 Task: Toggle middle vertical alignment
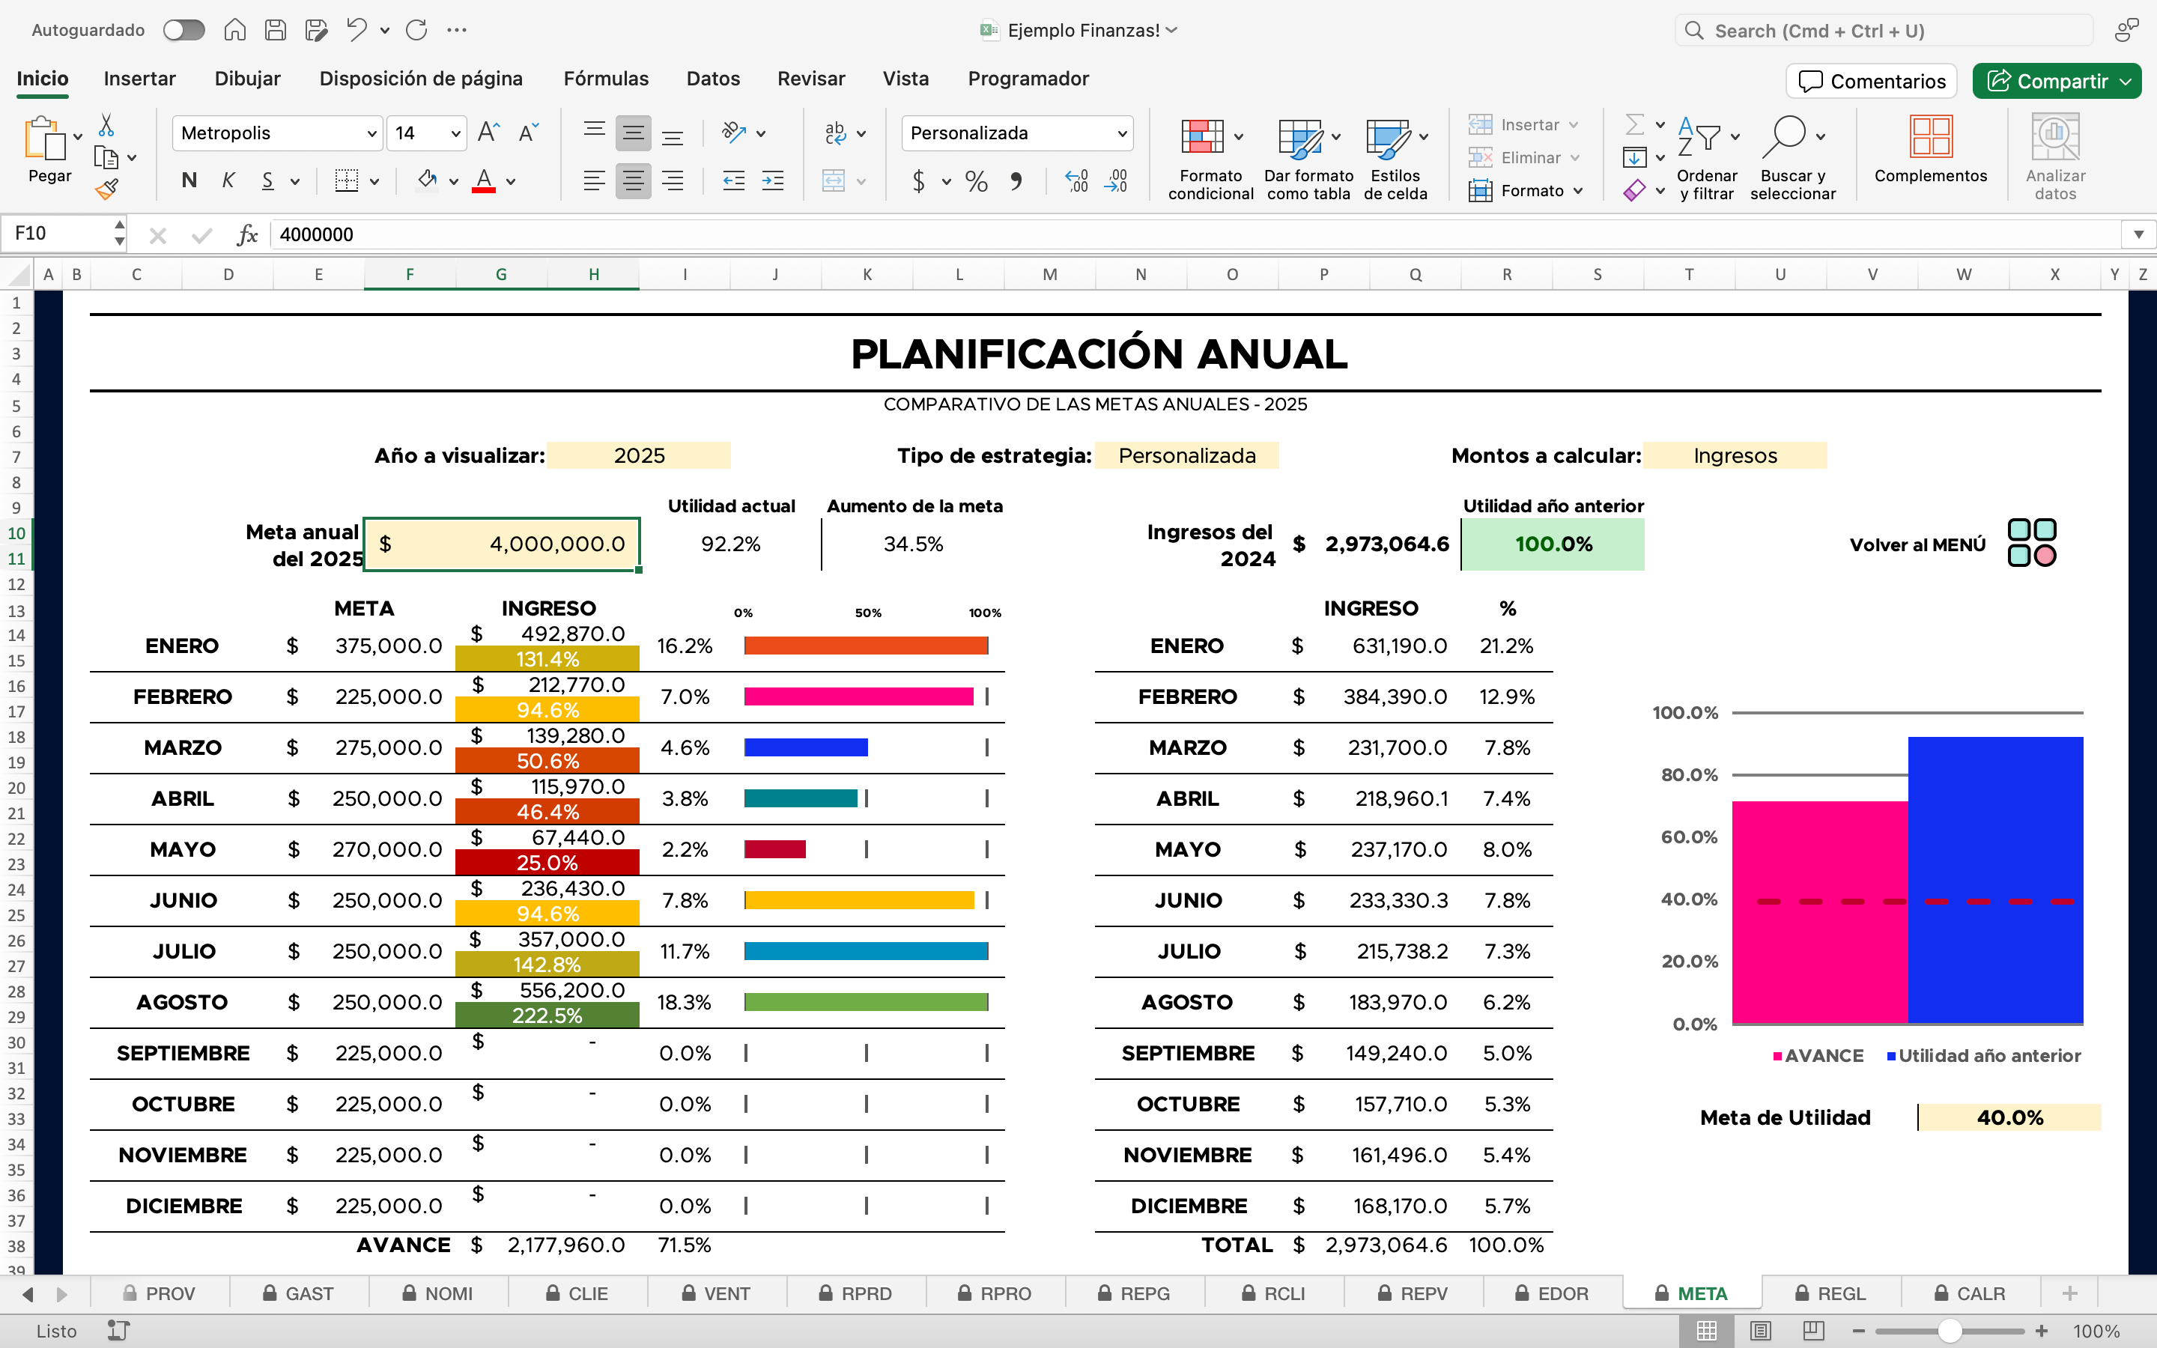[633, 133]
